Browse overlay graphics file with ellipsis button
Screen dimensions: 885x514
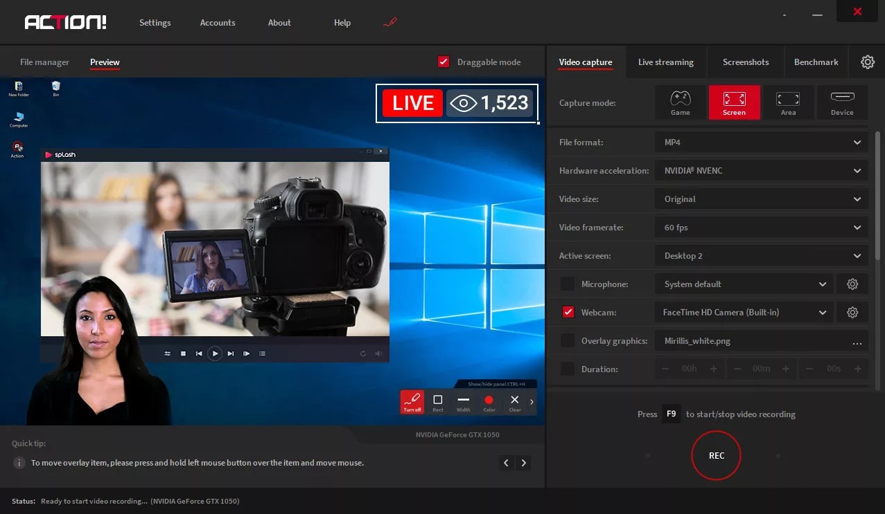[857, 342]
